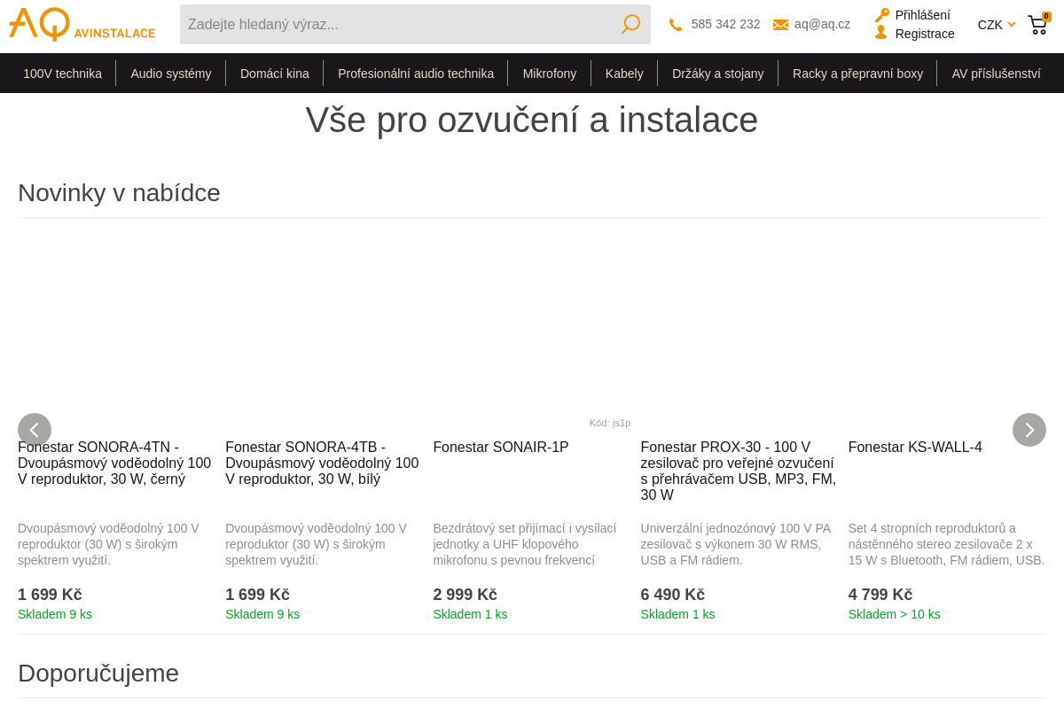1064x709 pixels.
Task: Click the 'Novinky v nabídce' heading
Action: 119,193
